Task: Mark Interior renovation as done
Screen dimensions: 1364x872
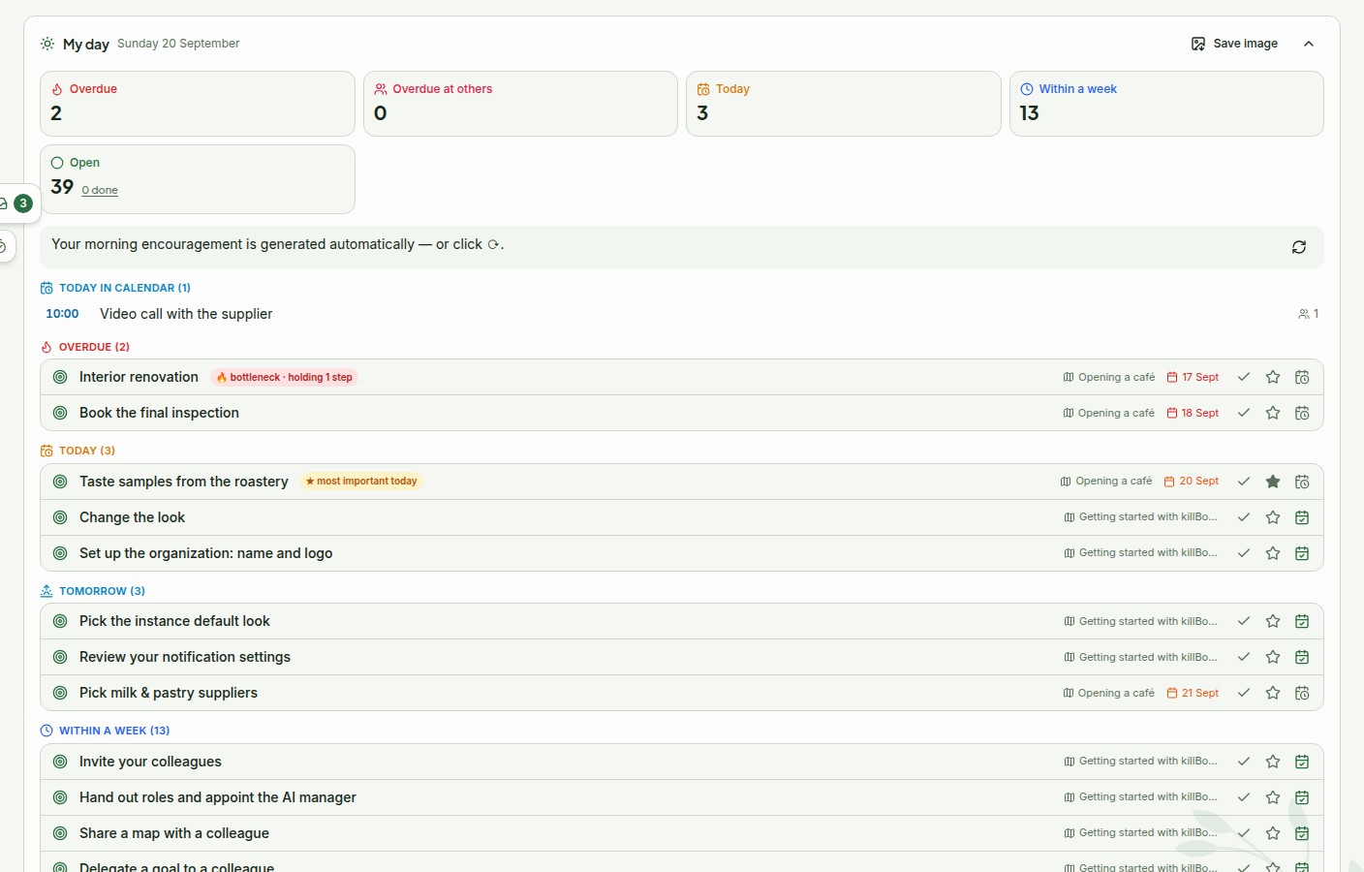Action: pyautogui.click(x=1244, y=377)
